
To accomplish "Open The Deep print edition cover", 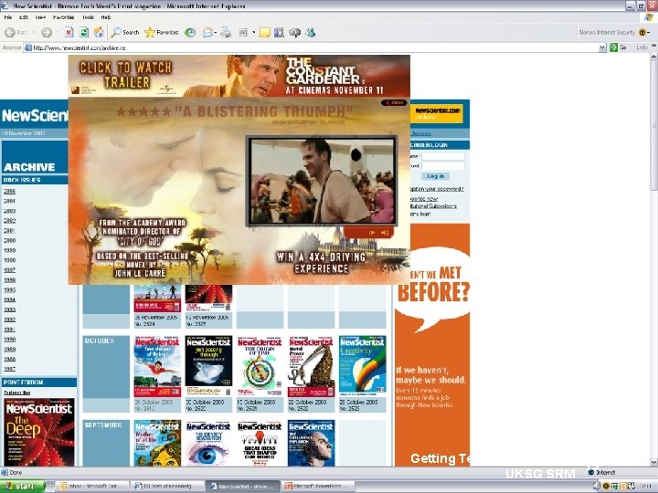I will point(39,432).
